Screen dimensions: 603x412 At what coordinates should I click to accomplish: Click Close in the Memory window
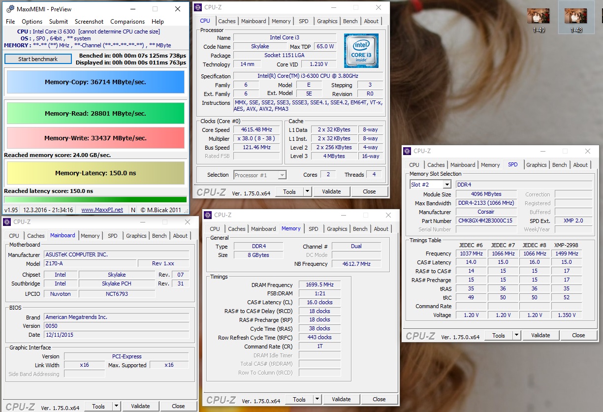pyautogui.click(x=379, y=399)
